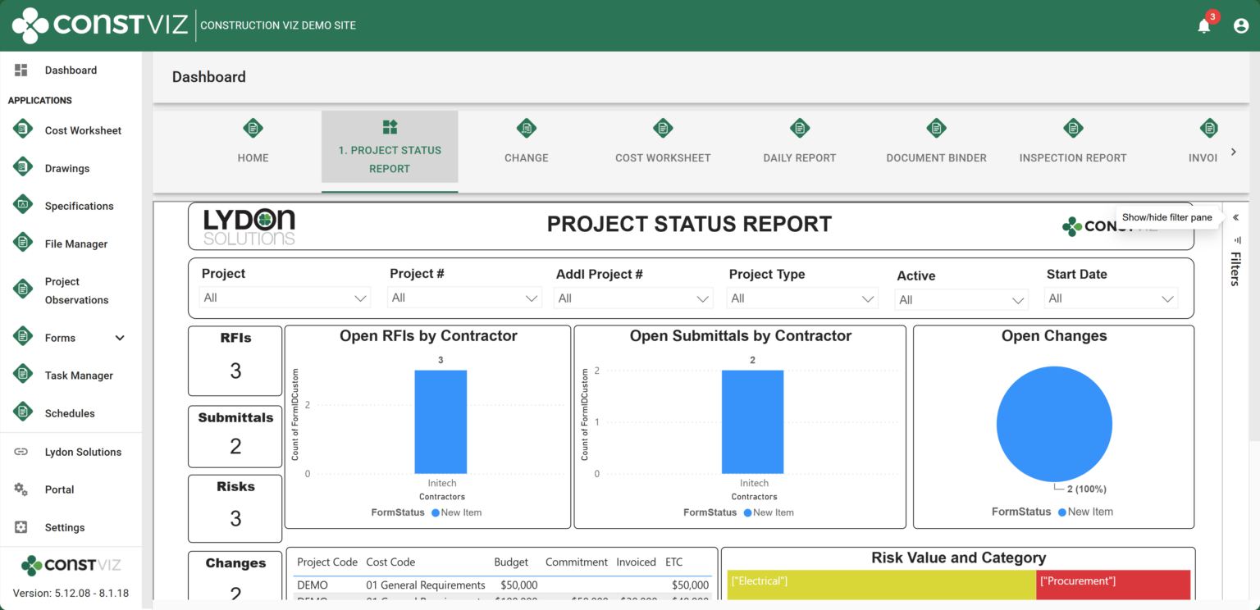Toggle the show/hide filter pane arrow
The width and height of the screenshot is (1260, 610).
(1235, 217)
